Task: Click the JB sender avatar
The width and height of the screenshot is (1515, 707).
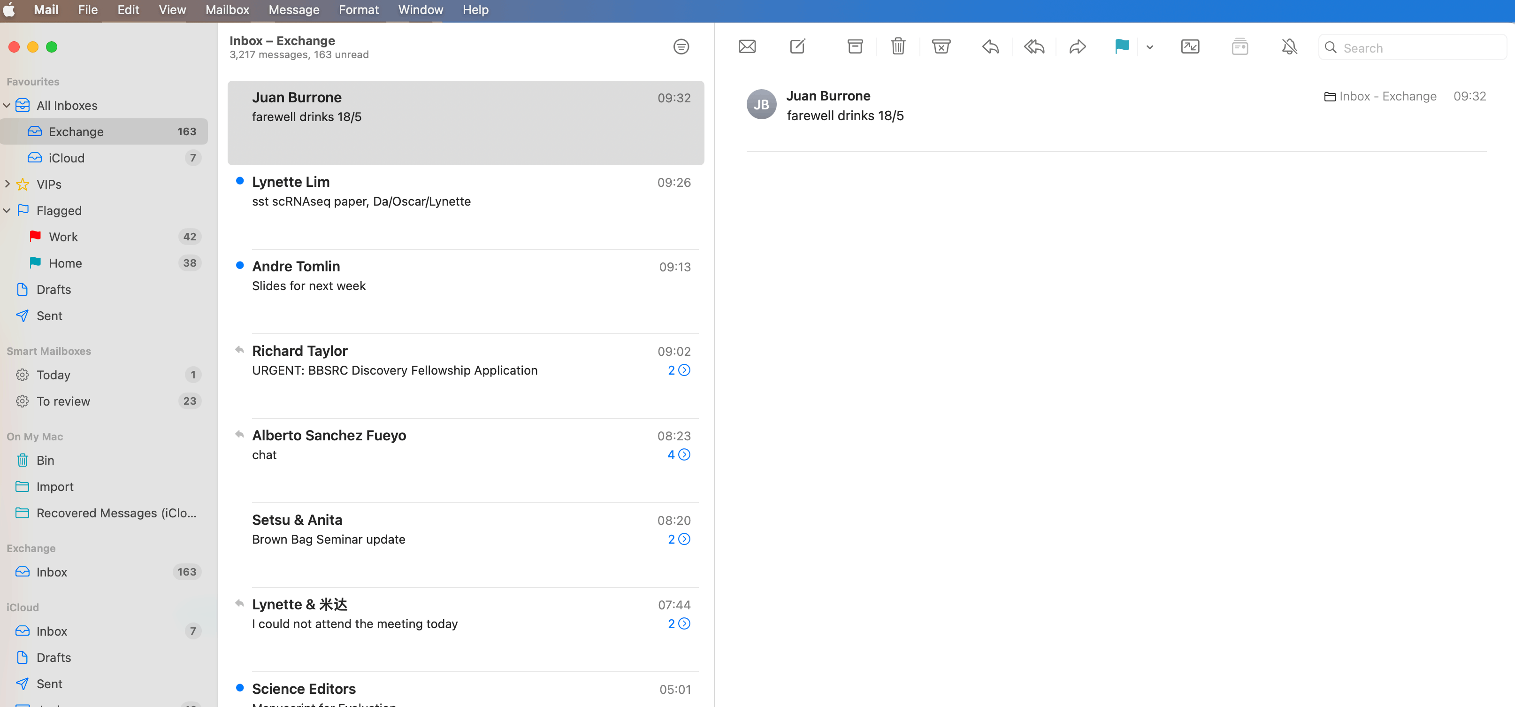Action: pos(761,104)
